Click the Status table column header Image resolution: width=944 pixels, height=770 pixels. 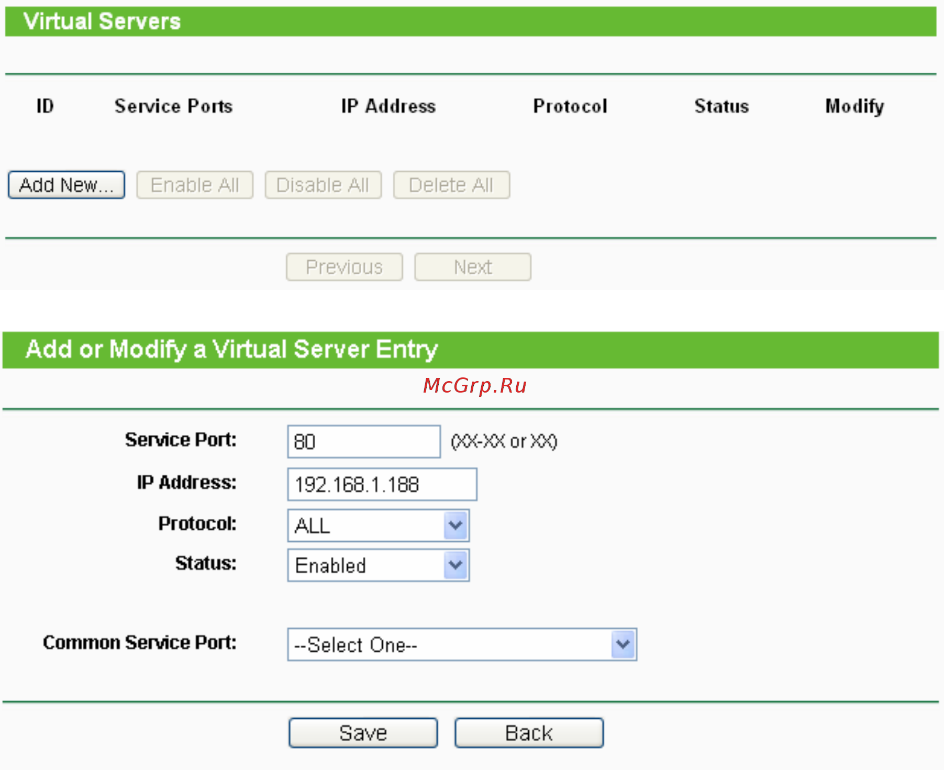721,106
